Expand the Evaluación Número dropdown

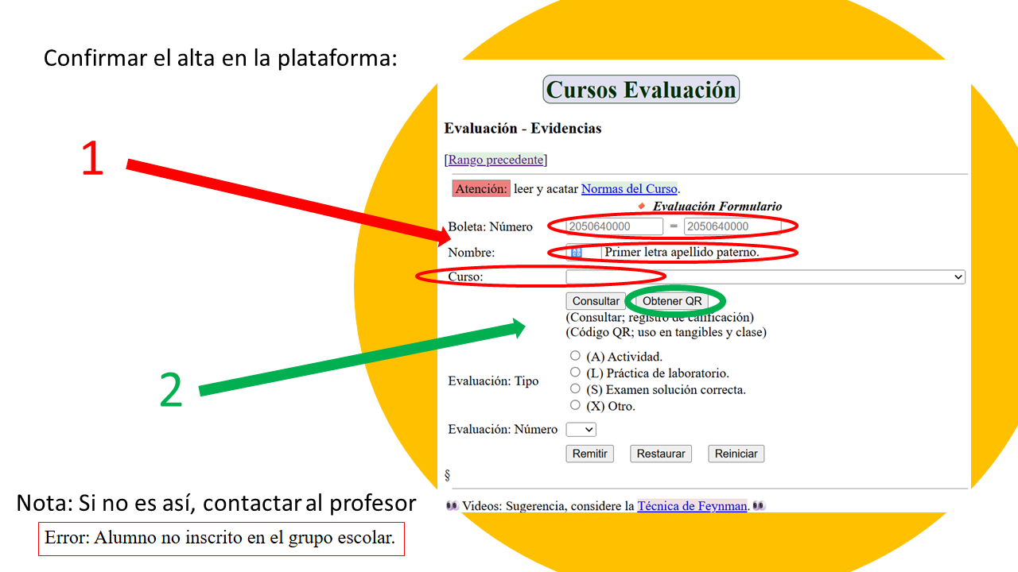click(x=581, y=430)
